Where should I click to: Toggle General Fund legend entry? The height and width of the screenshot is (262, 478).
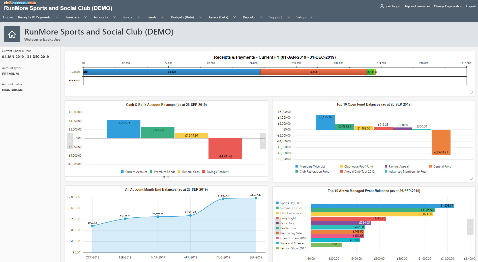point(440,167)
